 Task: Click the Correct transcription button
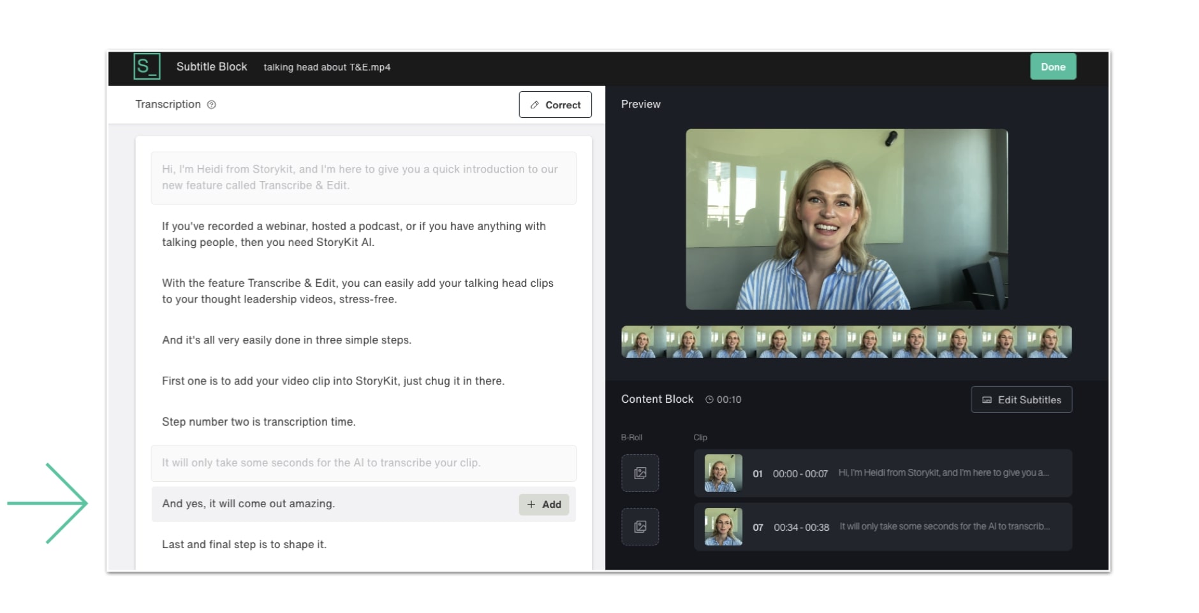555,105
